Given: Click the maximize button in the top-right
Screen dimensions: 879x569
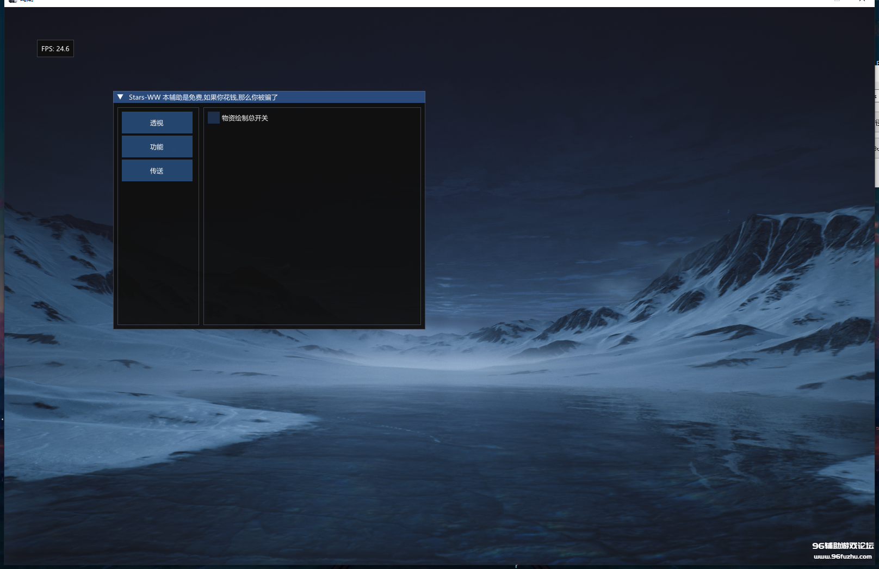Looking at the screenshot, I should tap(837, 1).
